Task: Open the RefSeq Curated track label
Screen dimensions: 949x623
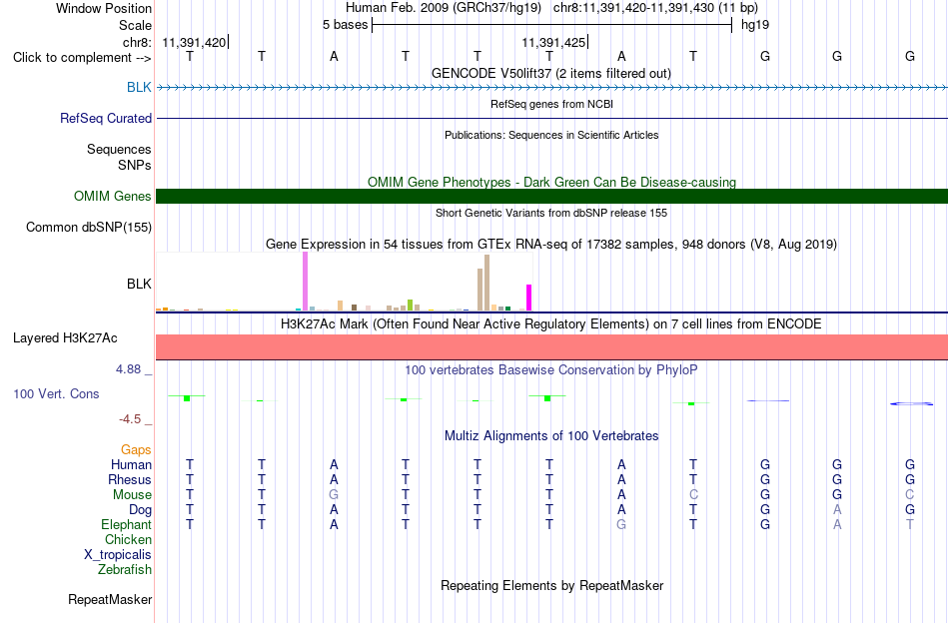Action: pos(105,118)
